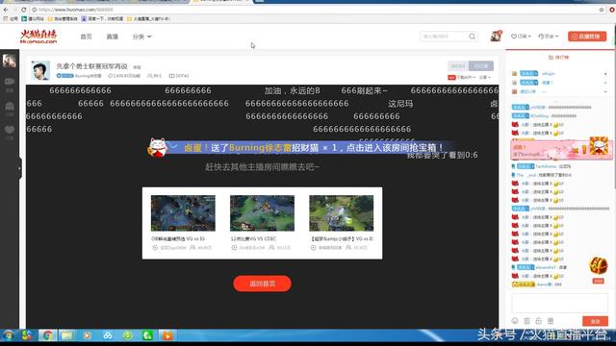Open the Baidu cloud taskbar icon
616x346 pixels.
(x=107, y=335)
